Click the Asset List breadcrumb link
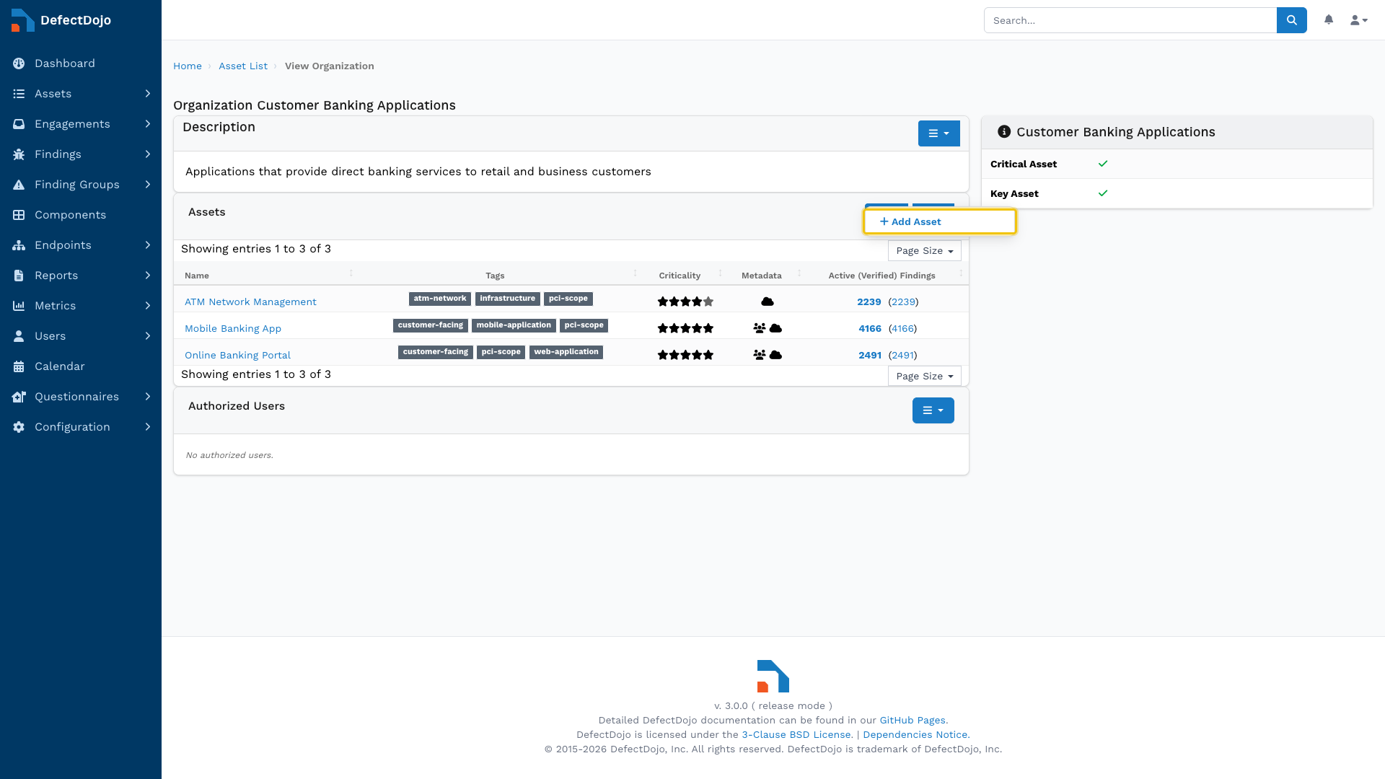This screenshot has width=1385, height=779. 243,66
